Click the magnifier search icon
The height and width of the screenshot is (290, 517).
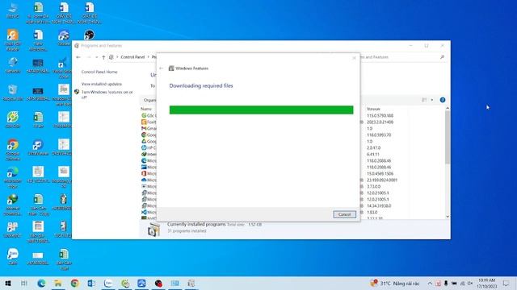pos(442,57)
